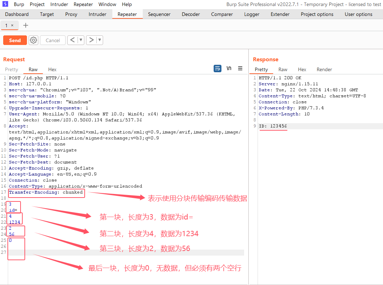This screenshot has height=285, width=383.
Task: Open the Window menu
Action: 107,4
